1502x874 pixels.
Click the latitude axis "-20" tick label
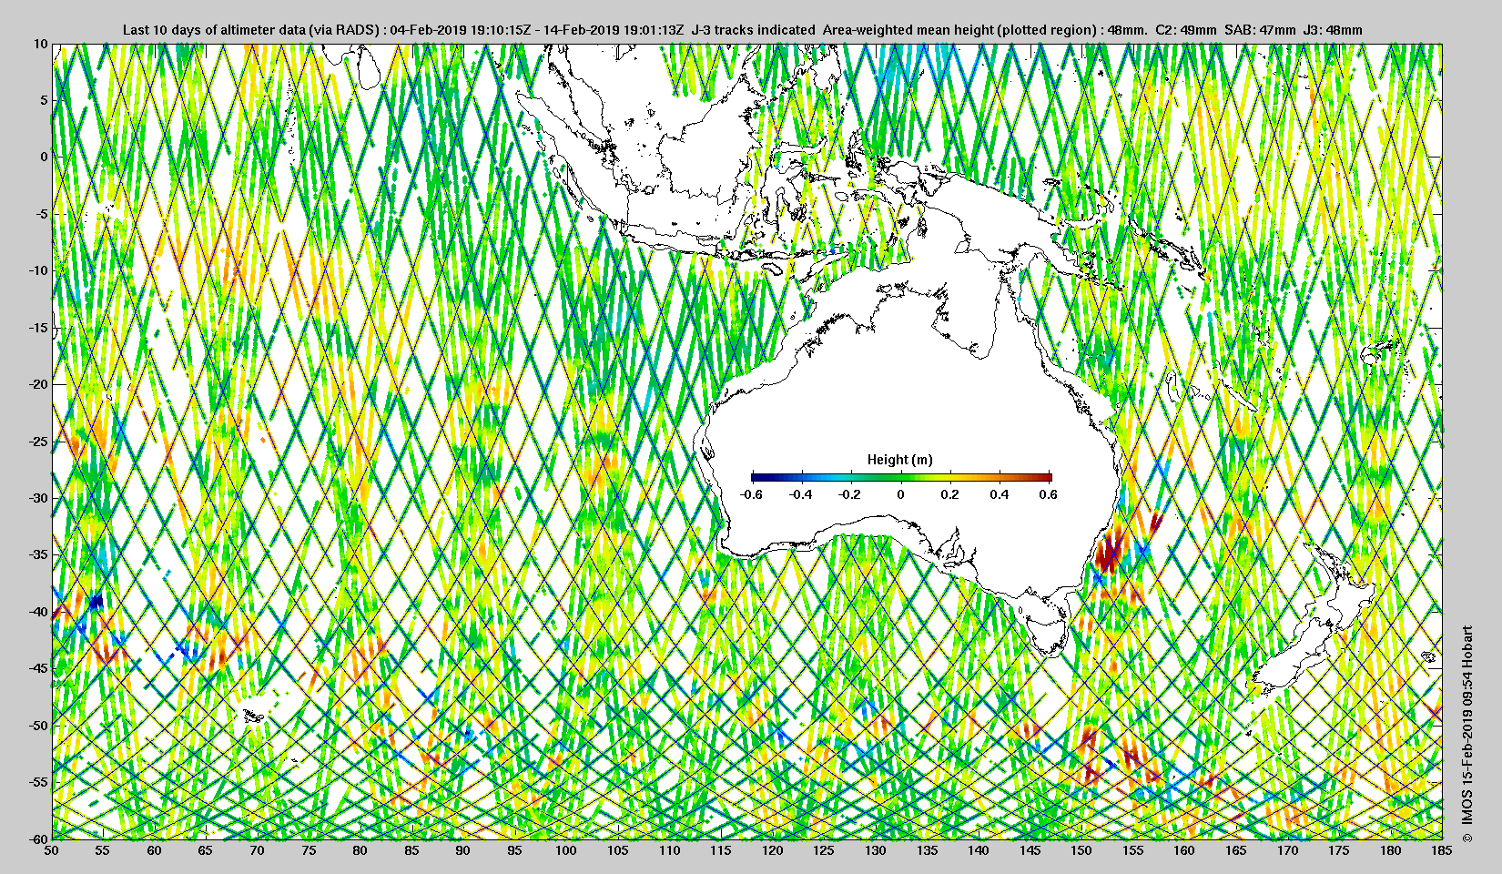point(37,384)
